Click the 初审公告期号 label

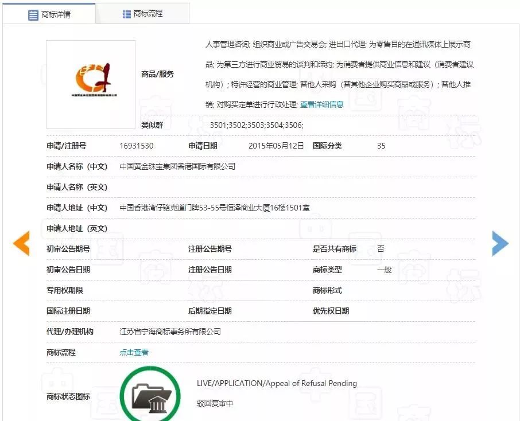tap(68, 249)
